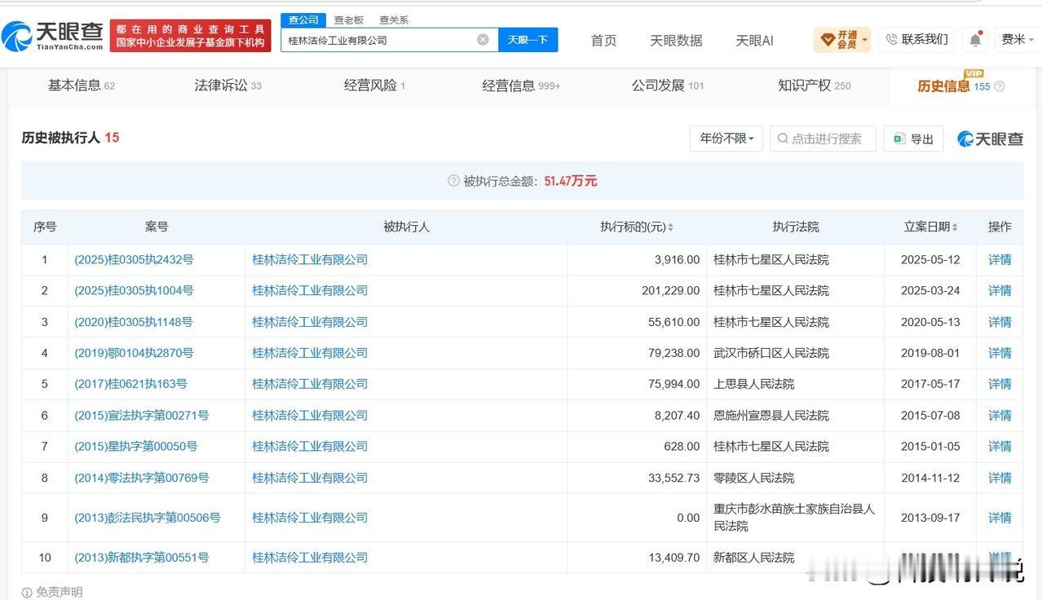The height and width of the screenshot is (600, 1042).
Task: Switch to the 查公司 search tab
Action: (303, 20)
